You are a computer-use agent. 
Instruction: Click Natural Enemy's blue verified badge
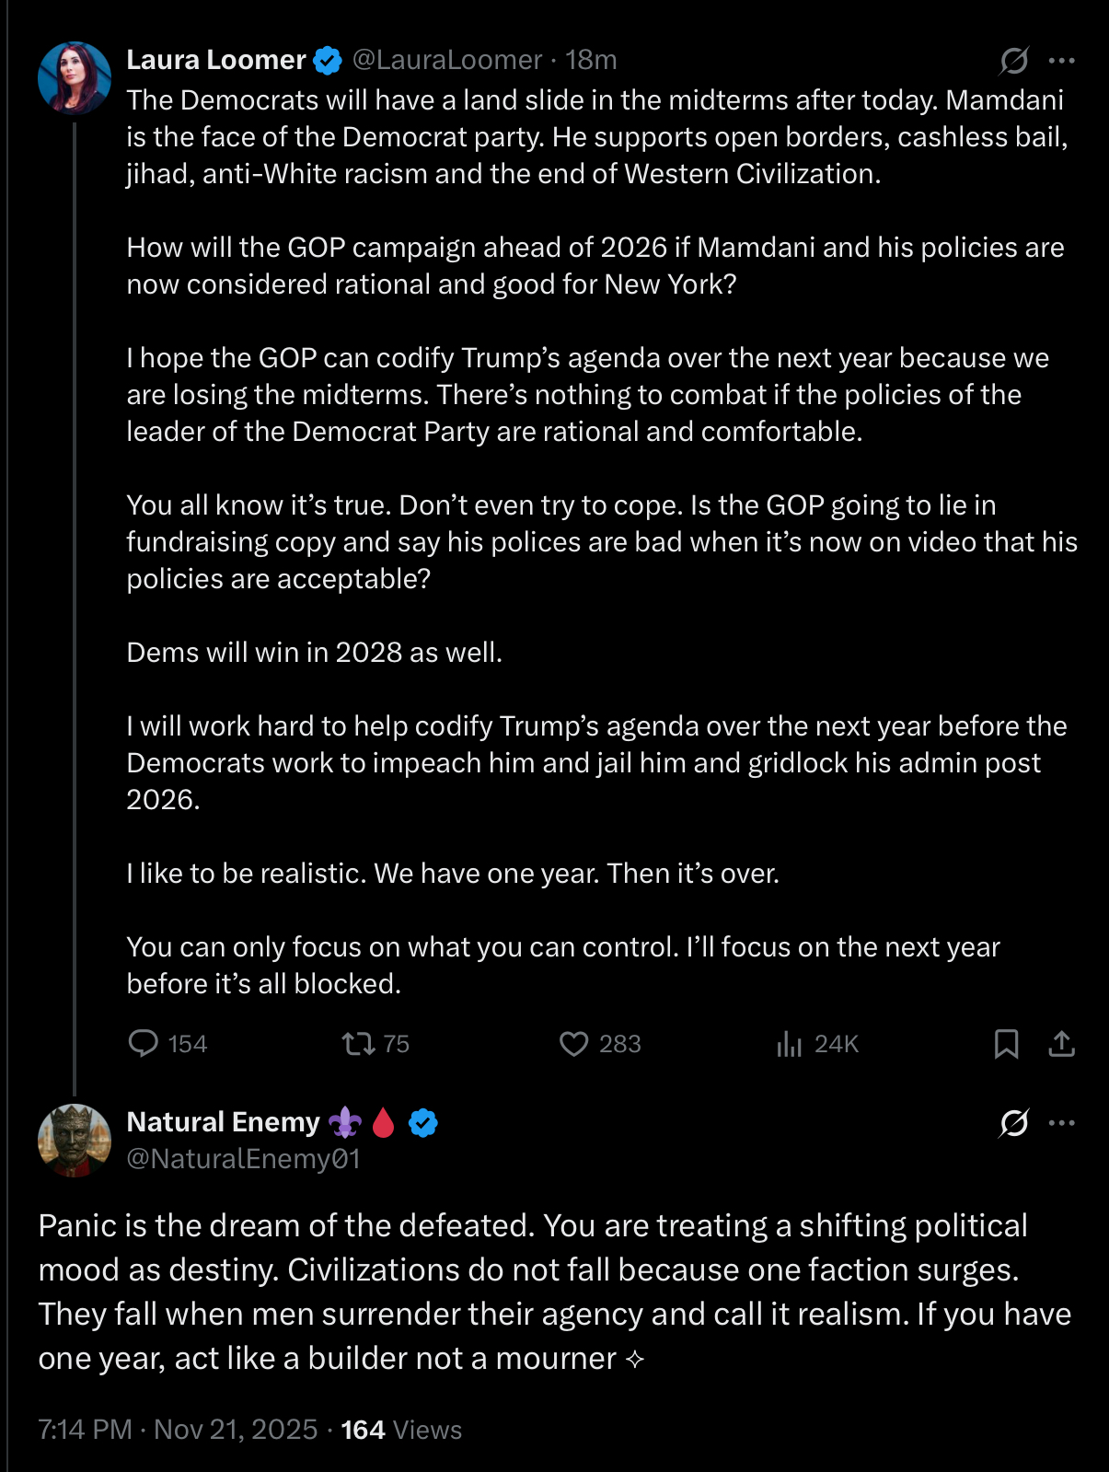click(423, 1122)
